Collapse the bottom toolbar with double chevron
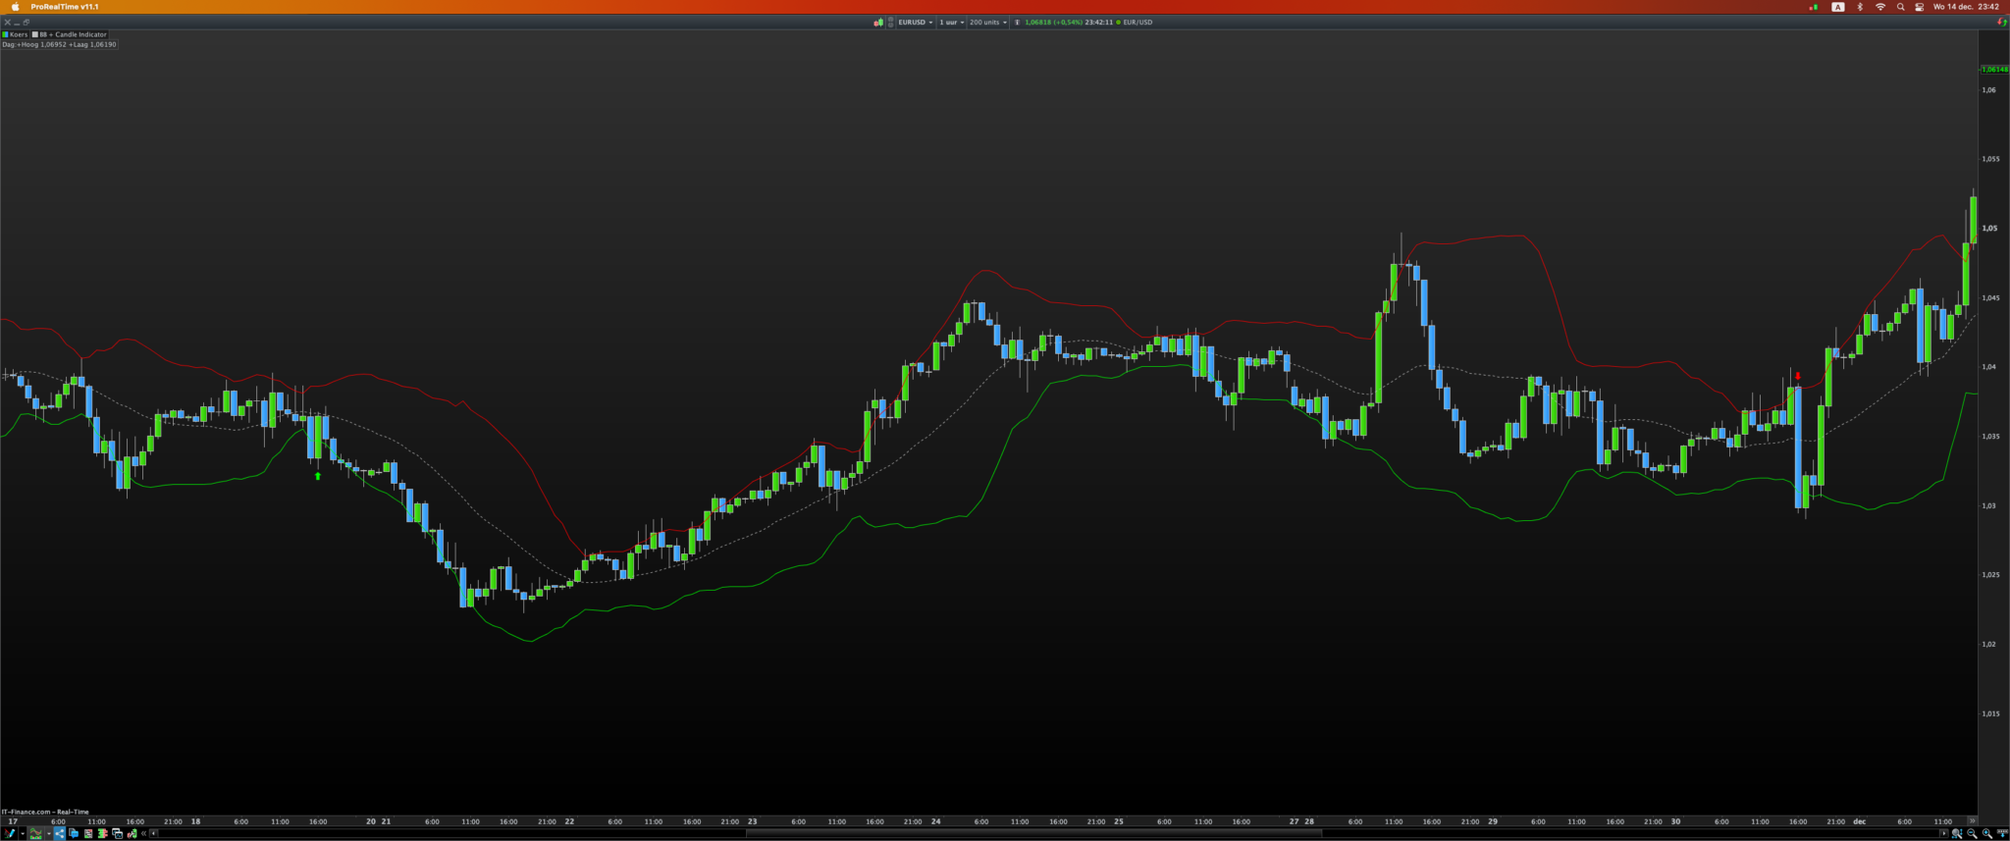The height and width of the screenshot is (841, 2010). (x=143, y=833)
